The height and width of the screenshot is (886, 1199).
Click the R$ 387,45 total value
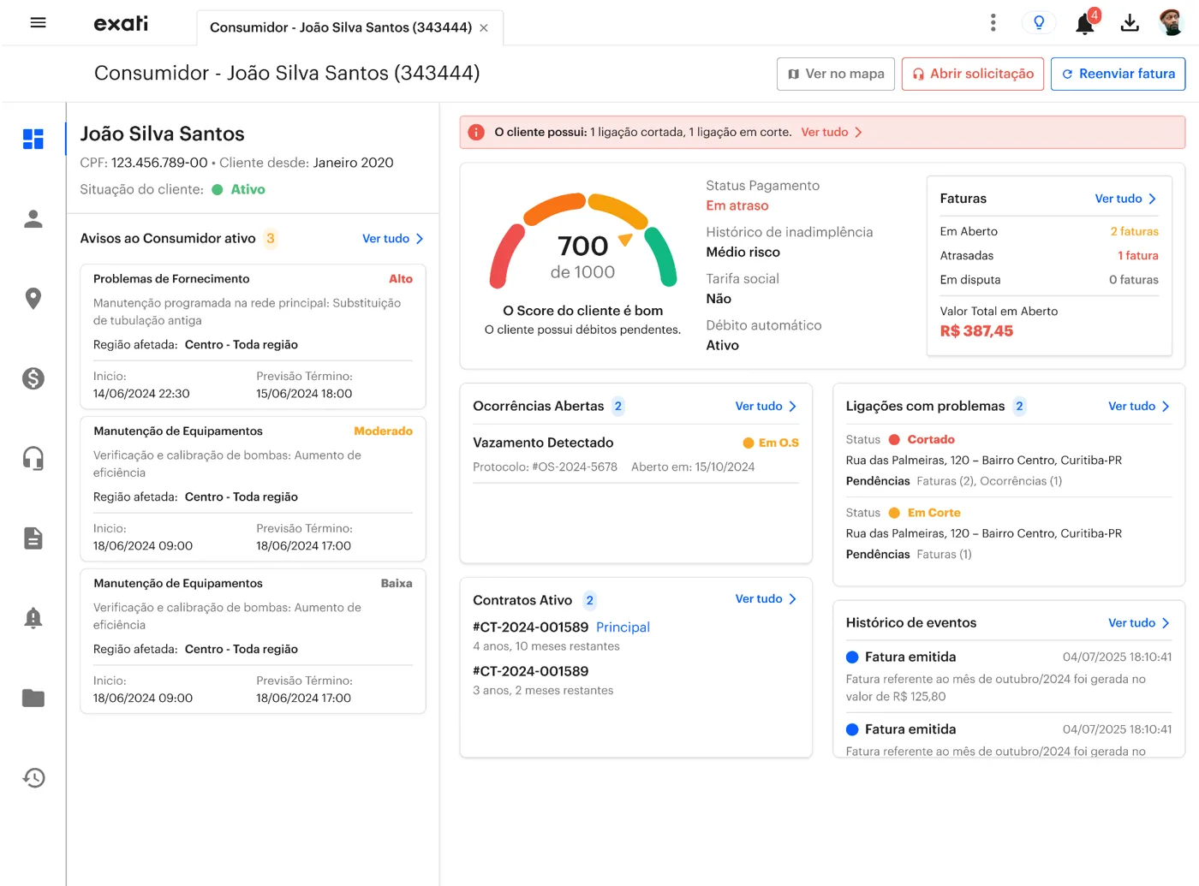coord(976,331)
